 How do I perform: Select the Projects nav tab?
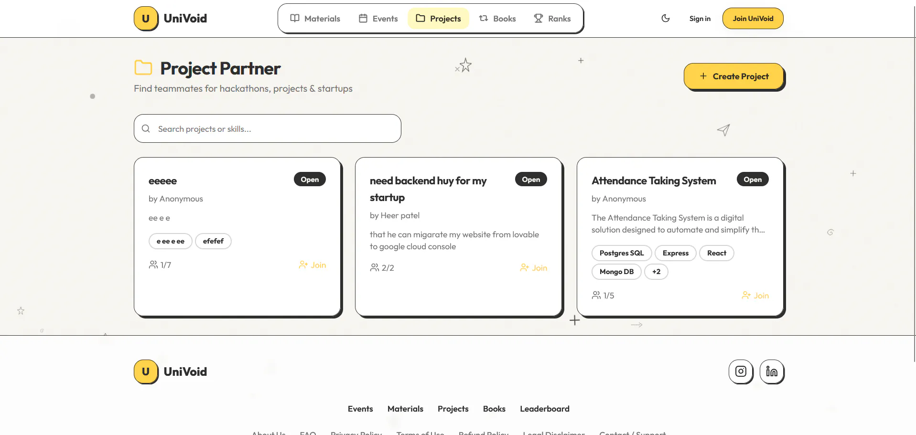click(x=438, y=19)
